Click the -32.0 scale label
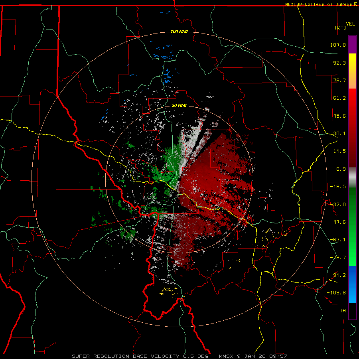 click(x=338, y=205)
